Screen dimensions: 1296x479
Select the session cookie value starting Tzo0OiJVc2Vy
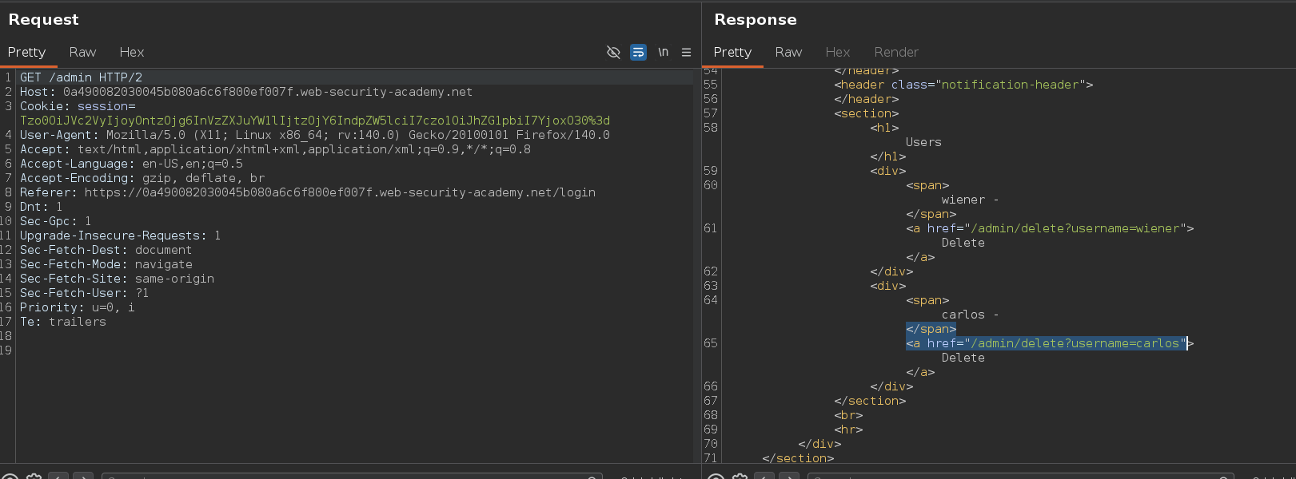[x=315, y=121]
